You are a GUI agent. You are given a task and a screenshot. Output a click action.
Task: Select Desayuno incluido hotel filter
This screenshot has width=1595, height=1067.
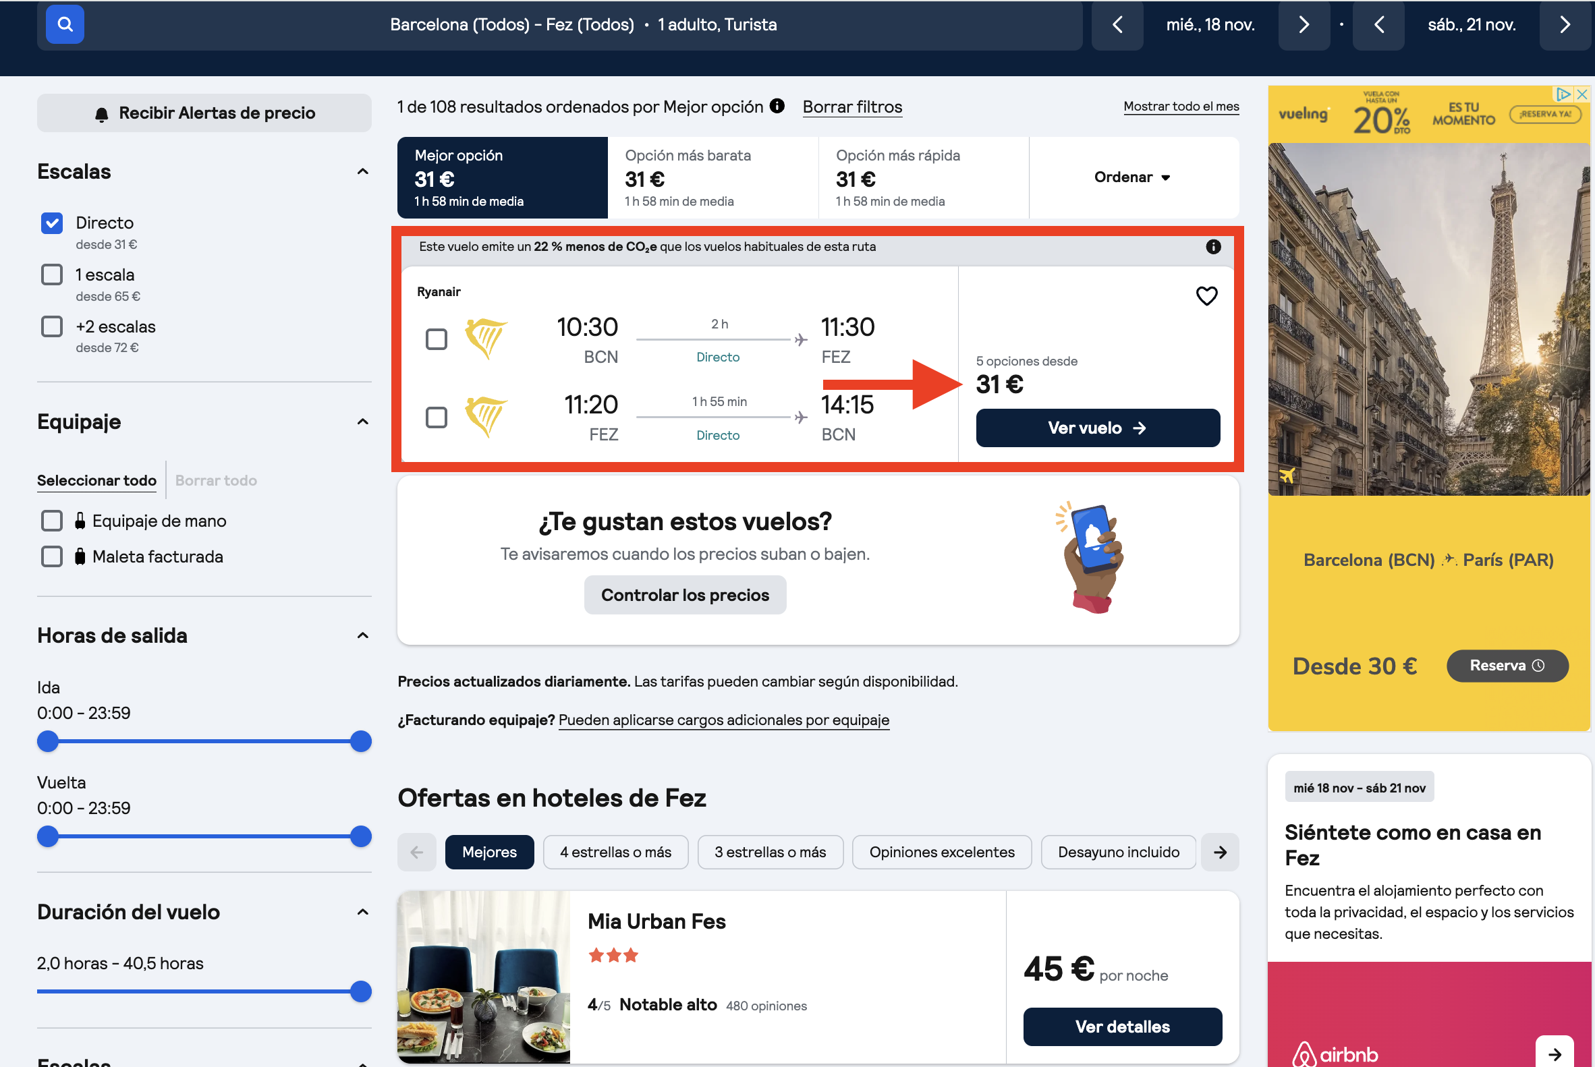(1119, 852)
